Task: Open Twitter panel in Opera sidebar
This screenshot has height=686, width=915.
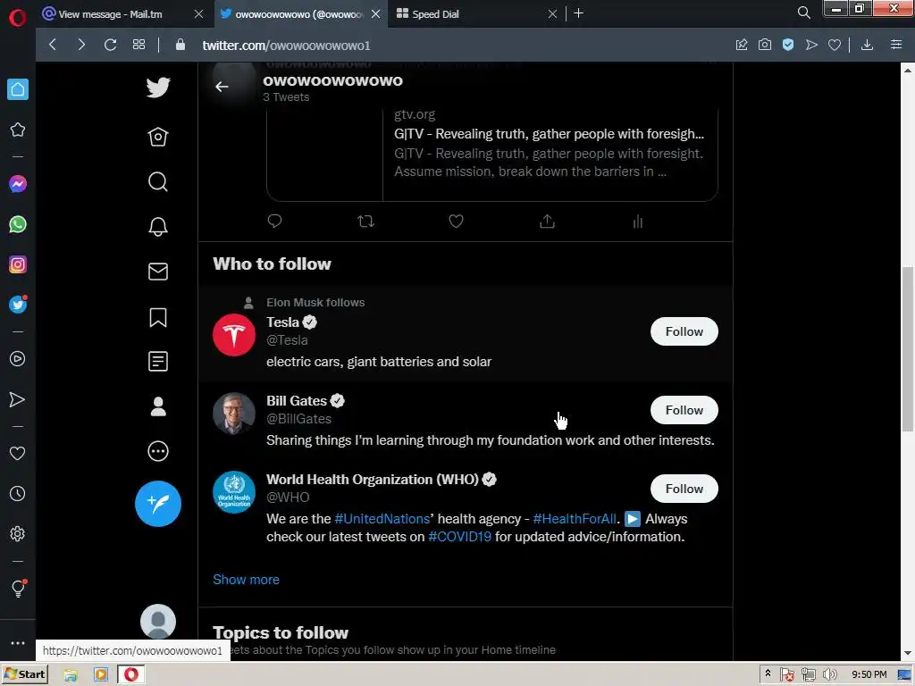Action: (x=18, y=305)
